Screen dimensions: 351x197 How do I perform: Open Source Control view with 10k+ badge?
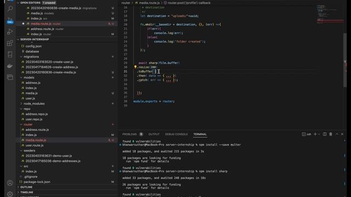coord(10,20)
